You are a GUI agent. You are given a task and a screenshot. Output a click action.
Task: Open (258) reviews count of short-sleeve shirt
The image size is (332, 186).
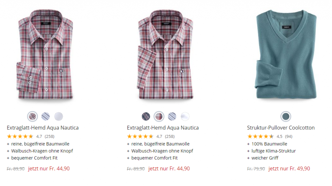tap(170, 136)
